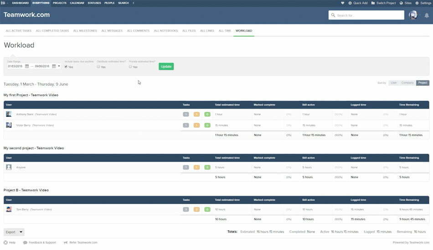Collapse top navigation with chevron arrow
Image resolution: width=433 pixels, height=250 pixels.
coord(134,3)
